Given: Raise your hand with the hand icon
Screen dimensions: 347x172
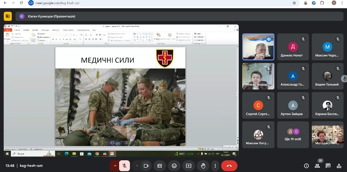Looking at the screenshot, I should [203, 166].
